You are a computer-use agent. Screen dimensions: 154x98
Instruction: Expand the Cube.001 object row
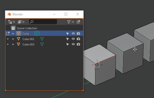(x=13, y=39)
